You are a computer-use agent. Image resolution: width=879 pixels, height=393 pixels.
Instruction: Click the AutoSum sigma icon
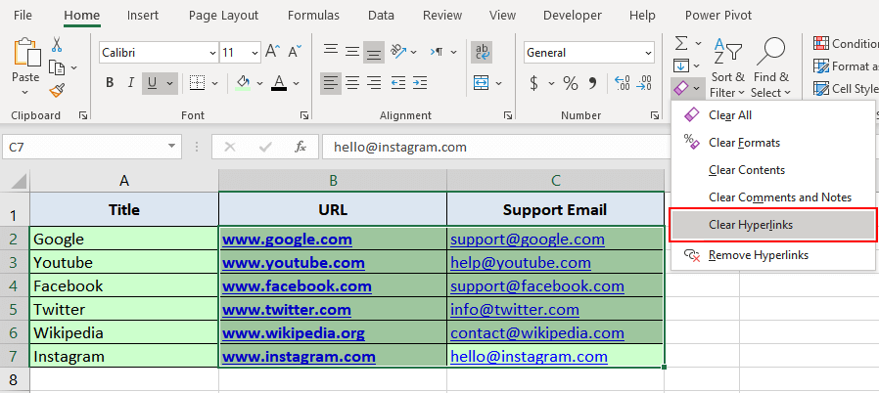point(680,43)
